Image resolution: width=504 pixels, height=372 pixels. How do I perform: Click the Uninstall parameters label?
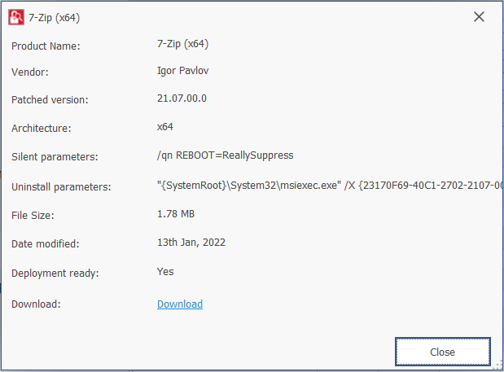(x=61, y=187)
